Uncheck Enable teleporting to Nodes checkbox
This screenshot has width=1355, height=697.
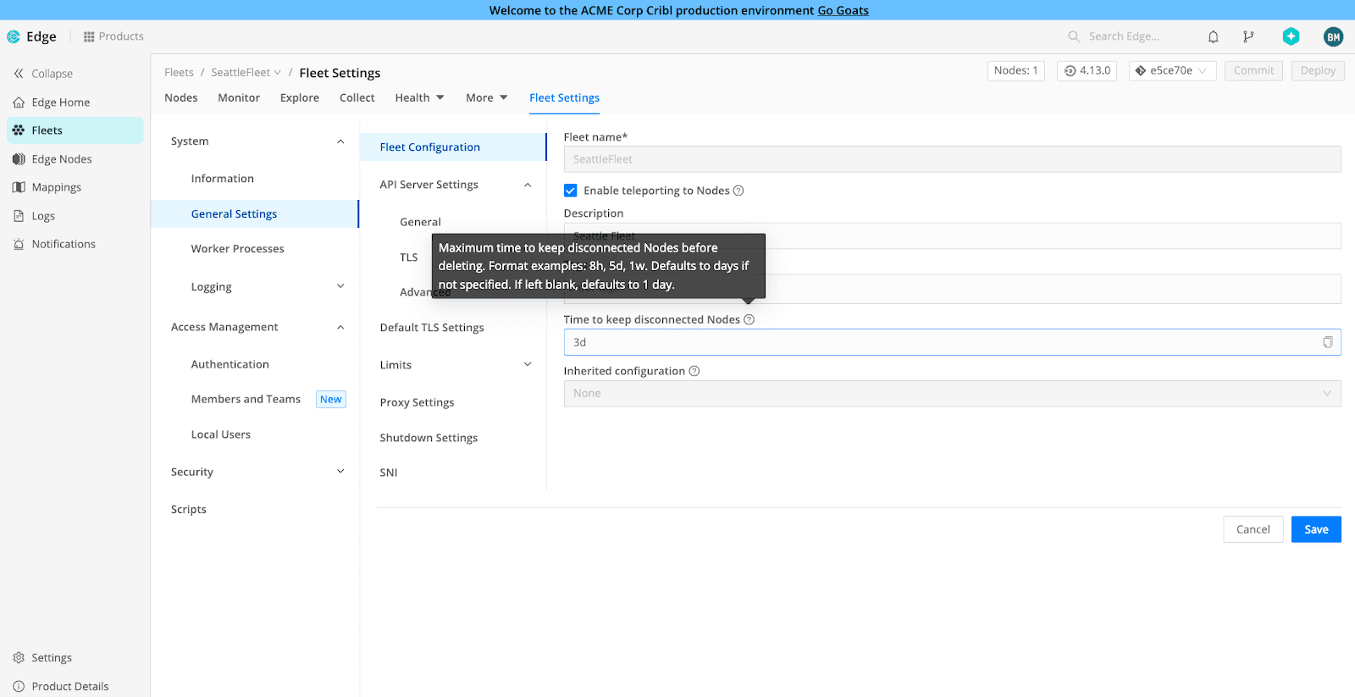click(571, 191)
